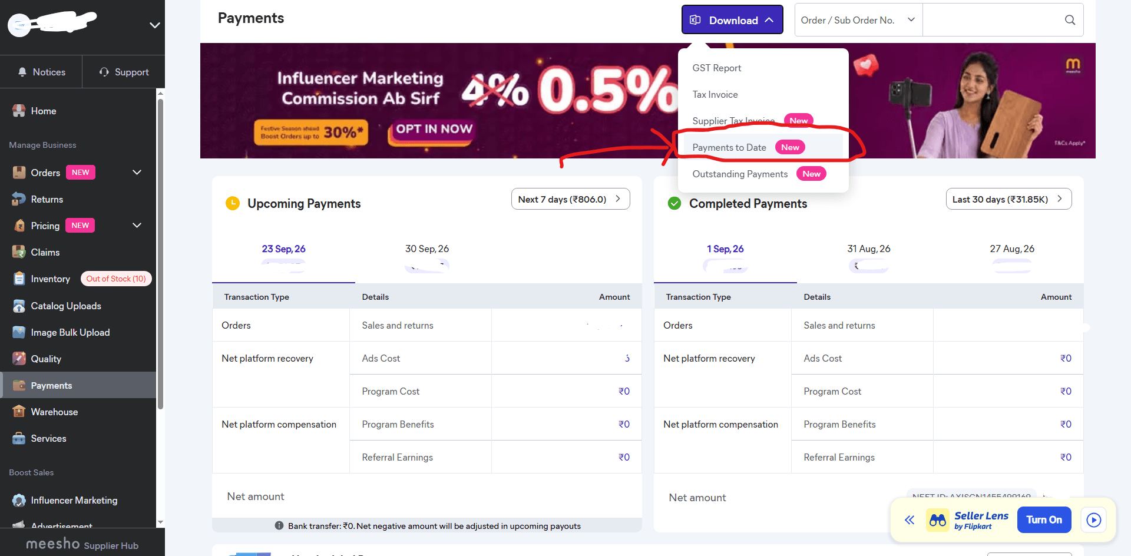Open Last 30 days completed payments
Screen dimensions: 1131x556
point(1008,199)
